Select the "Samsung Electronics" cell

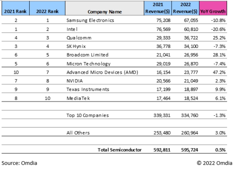(x=90, y=20)
